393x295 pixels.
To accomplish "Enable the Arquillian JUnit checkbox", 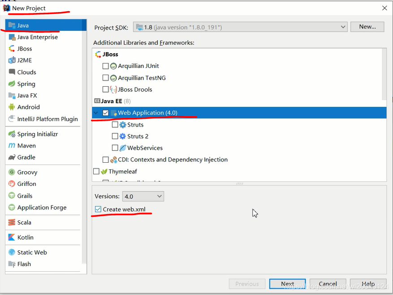I will pyautogui.click(x=105, y=66).
